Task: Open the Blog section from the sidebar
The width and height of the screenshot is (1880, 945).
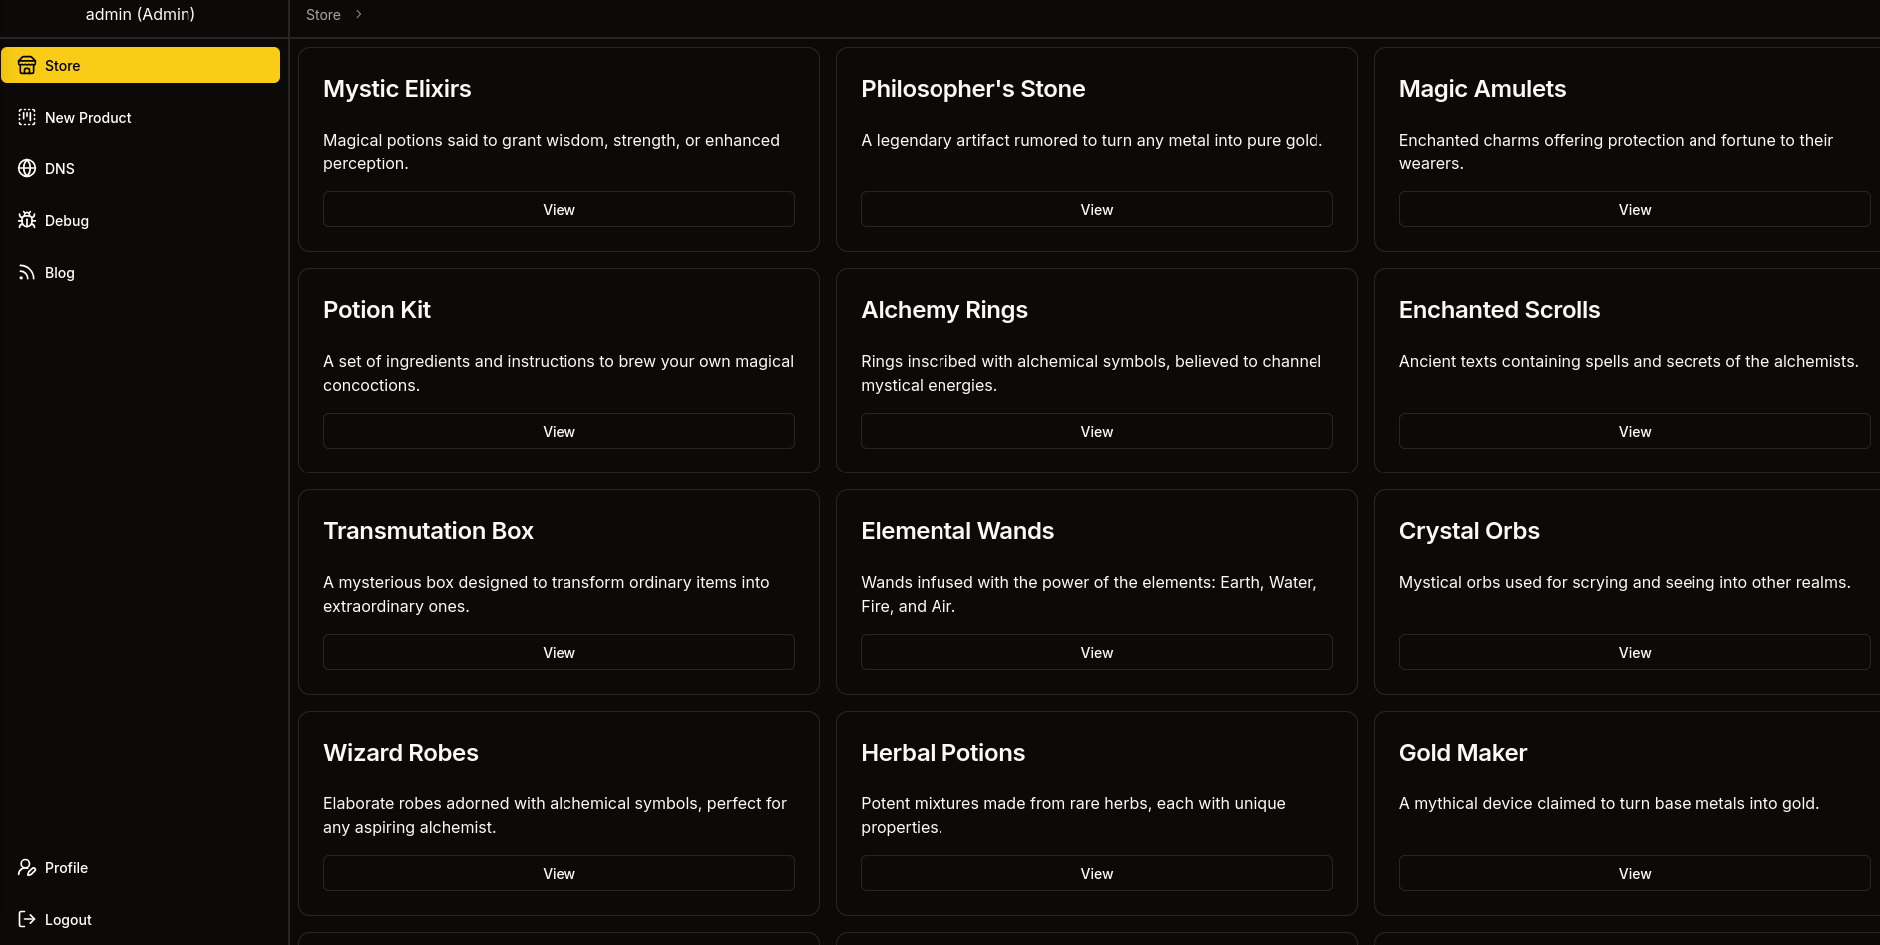Action: [59, 272]
